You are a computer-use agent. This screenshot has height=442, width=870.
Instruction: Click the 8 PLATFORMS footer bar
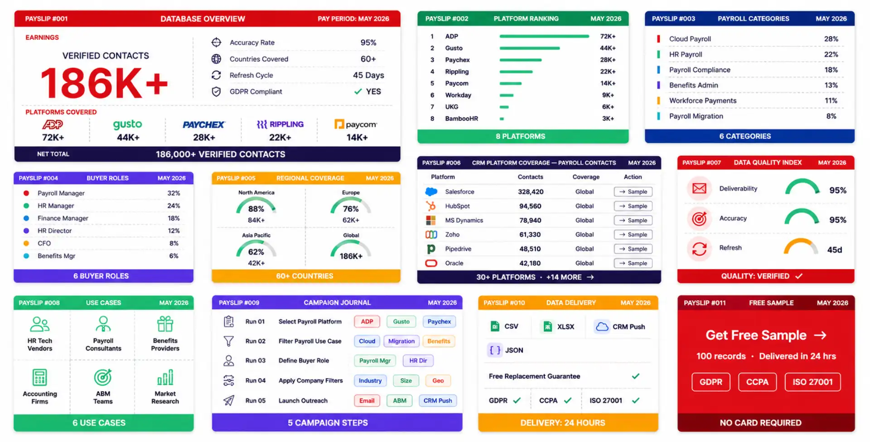click(523, 136)
